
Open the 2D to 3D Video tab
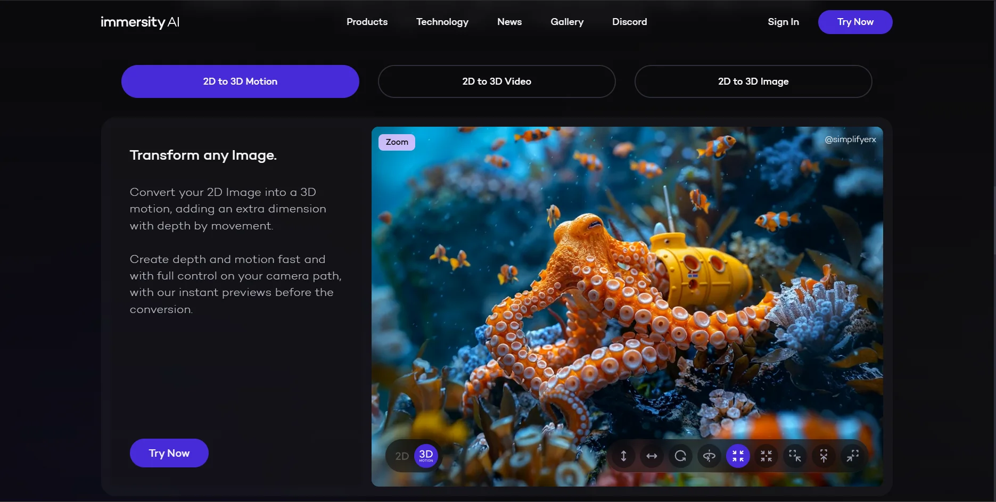click(x=497, y=81)
